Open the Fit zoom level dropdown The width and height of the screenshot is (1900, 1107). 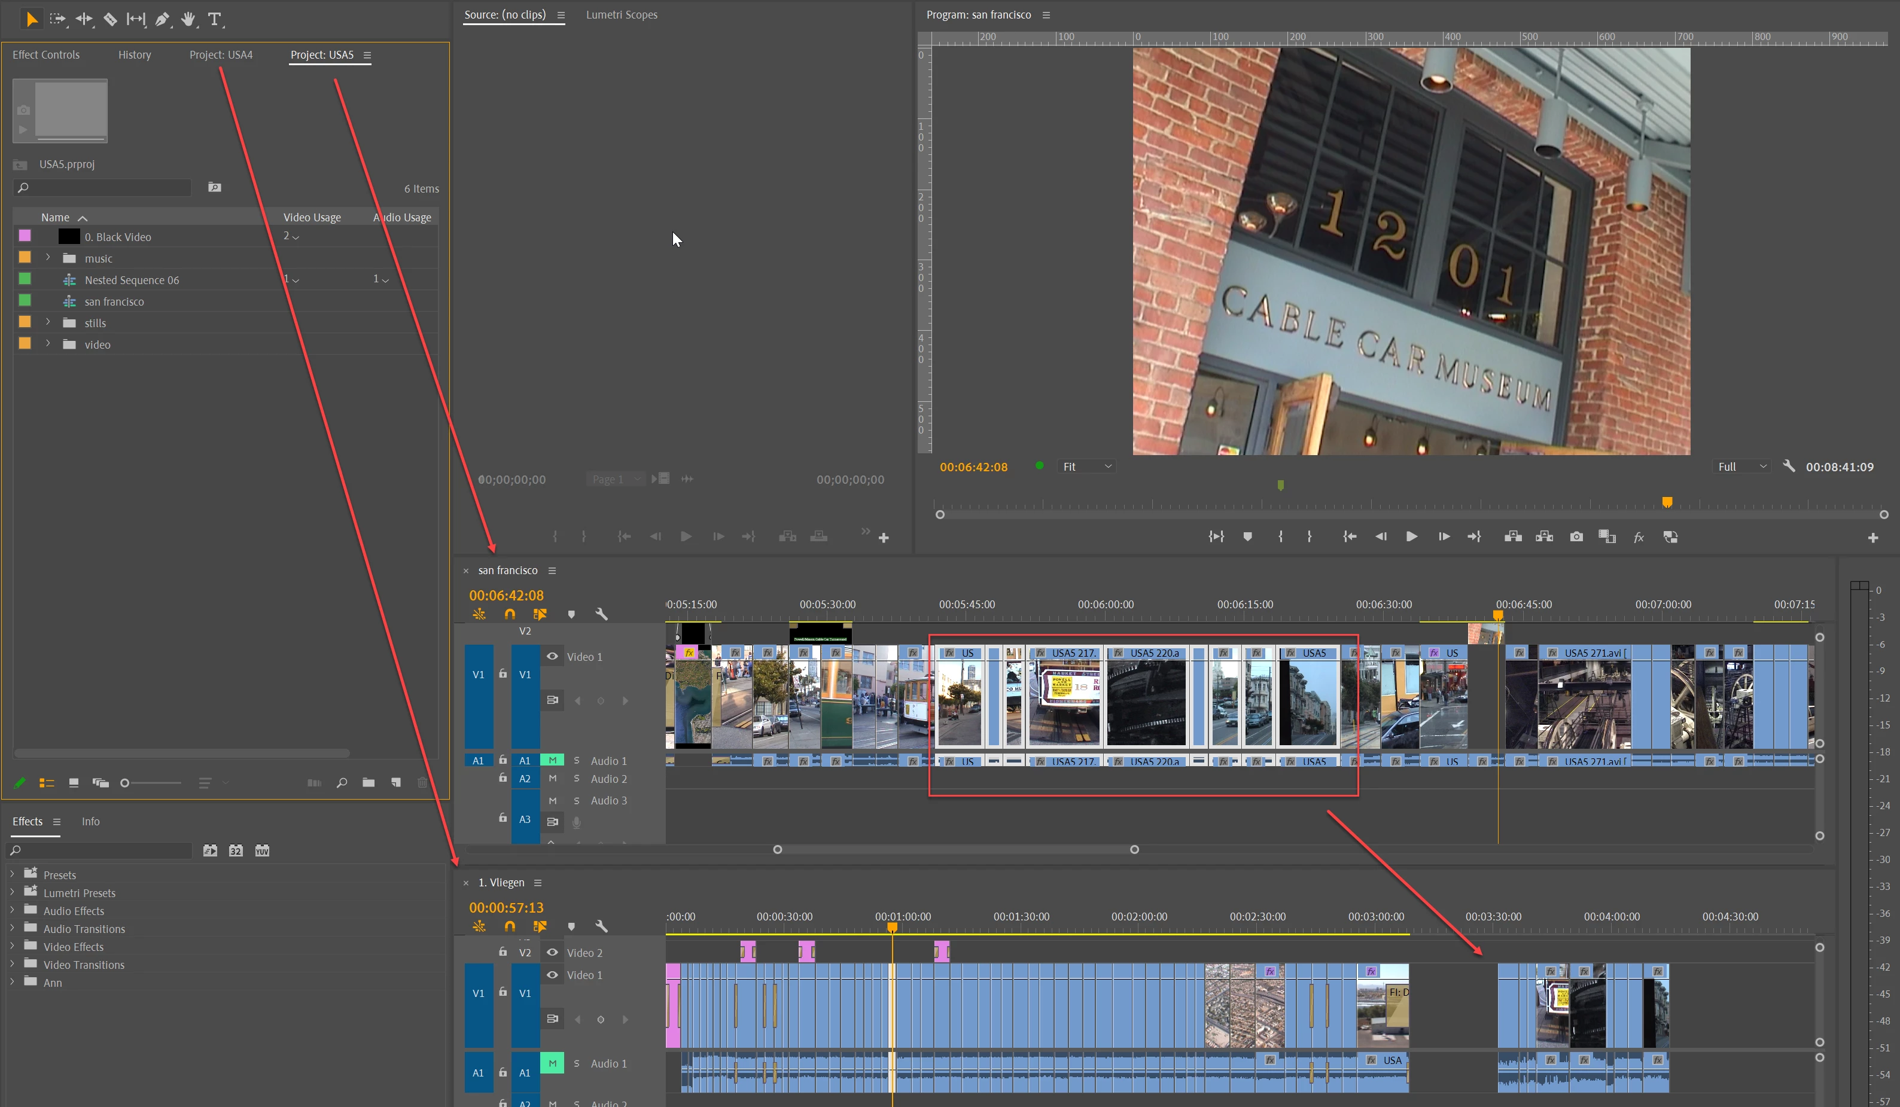coord(1086,466)
